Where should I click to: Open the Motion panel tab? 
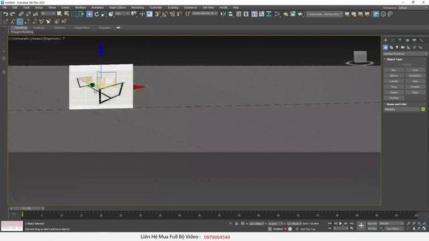[x=407, y=40]
